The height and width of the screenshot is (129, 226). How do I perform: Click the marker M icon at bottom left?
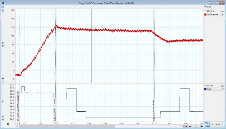tap(8, 124)
